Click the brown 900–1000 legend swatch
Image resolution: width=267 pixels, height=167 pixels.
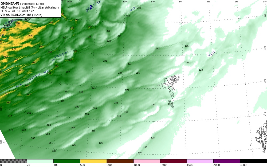[x=120, y=161]
